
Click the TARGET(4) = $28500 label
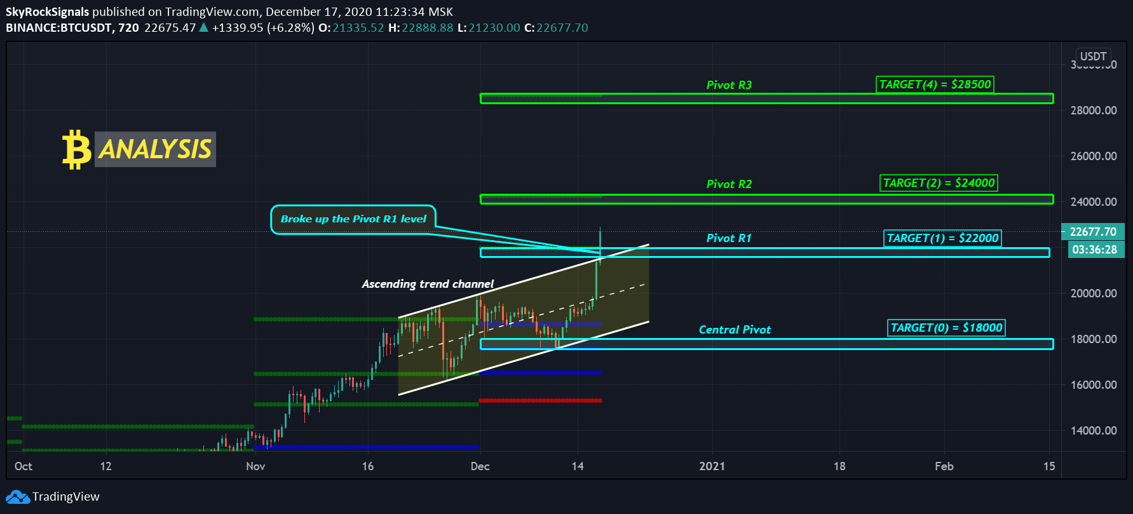coord(935,85)
